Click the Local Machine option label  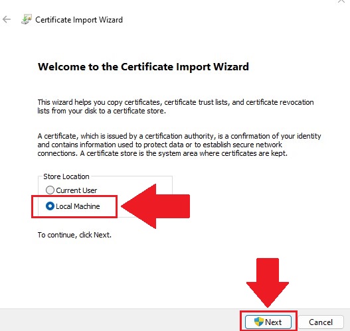78,206
